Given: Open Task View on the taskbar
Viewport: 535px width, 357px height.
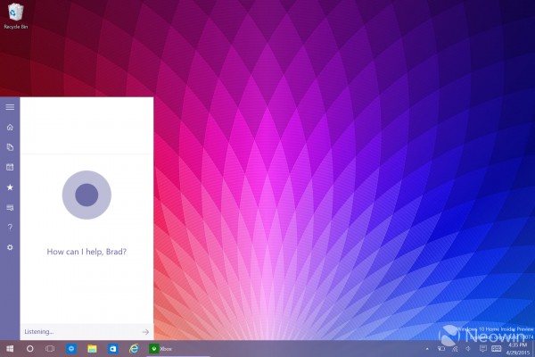Looking at the screenshot, I should 50,348.
